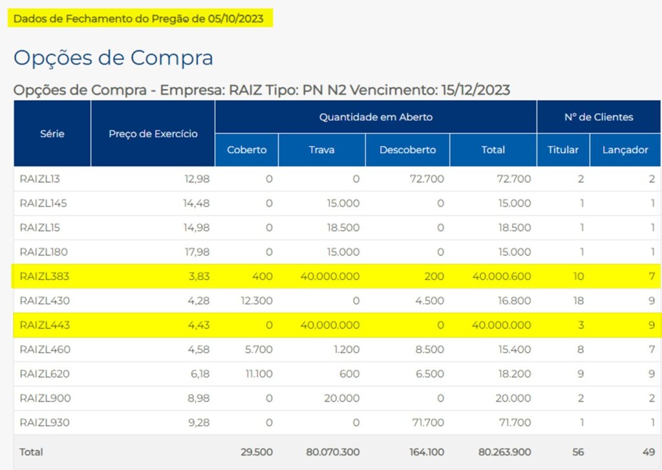
Task: Click the Quantidade em Aberto header
Action: point(377,117)
